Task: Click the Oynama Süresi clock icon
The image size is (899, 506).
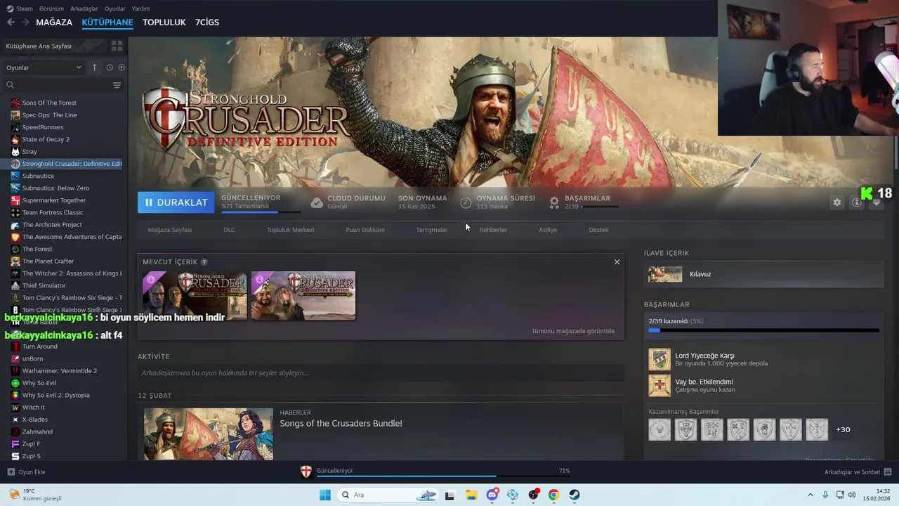Action: [x=466, y=202]
